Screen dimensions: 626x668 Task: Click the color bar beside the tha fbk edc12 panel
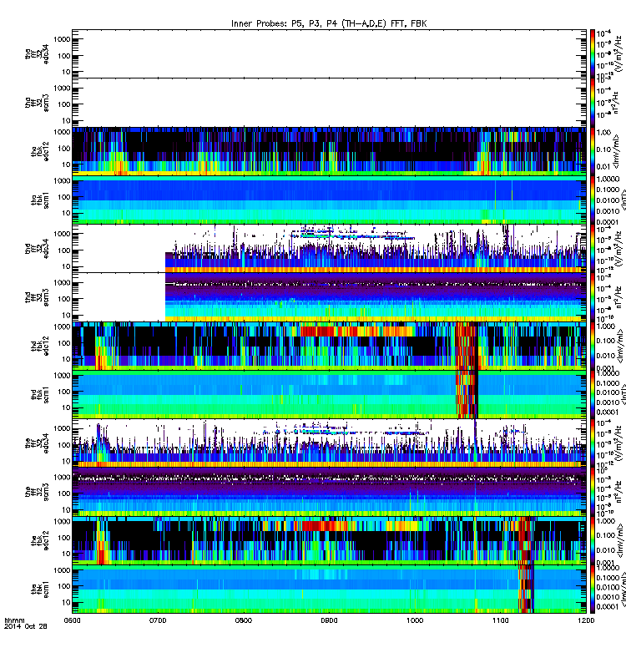click(x=593, y=151)
